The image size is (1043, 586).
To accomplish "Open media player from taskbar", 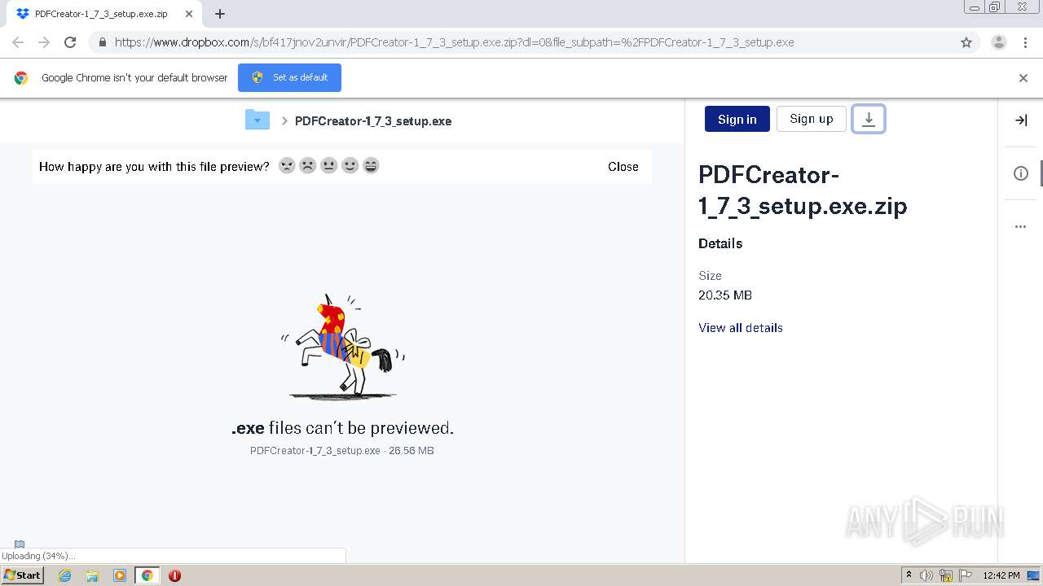I will click(120, 575).
